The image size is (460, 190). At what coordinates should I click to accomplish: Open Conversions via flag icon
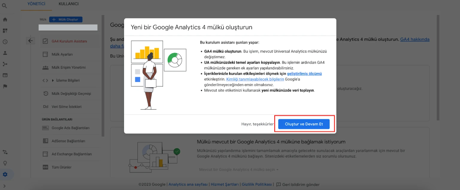(4, 86)
